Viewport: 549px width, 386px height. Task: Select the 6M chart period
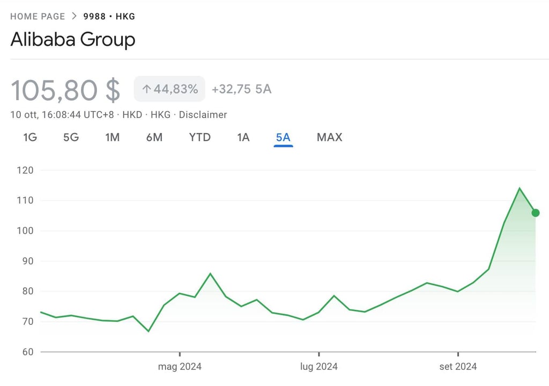[154, 137]
